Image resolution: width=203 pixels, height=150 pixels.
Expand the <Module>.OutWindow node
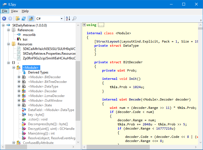(19, 100)
